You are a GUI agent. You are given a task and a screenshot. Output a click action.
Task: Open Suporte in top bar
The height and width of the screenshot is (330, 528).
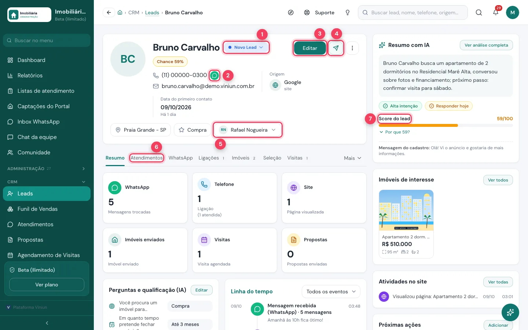pyautogui.click(x=319, y=12)
